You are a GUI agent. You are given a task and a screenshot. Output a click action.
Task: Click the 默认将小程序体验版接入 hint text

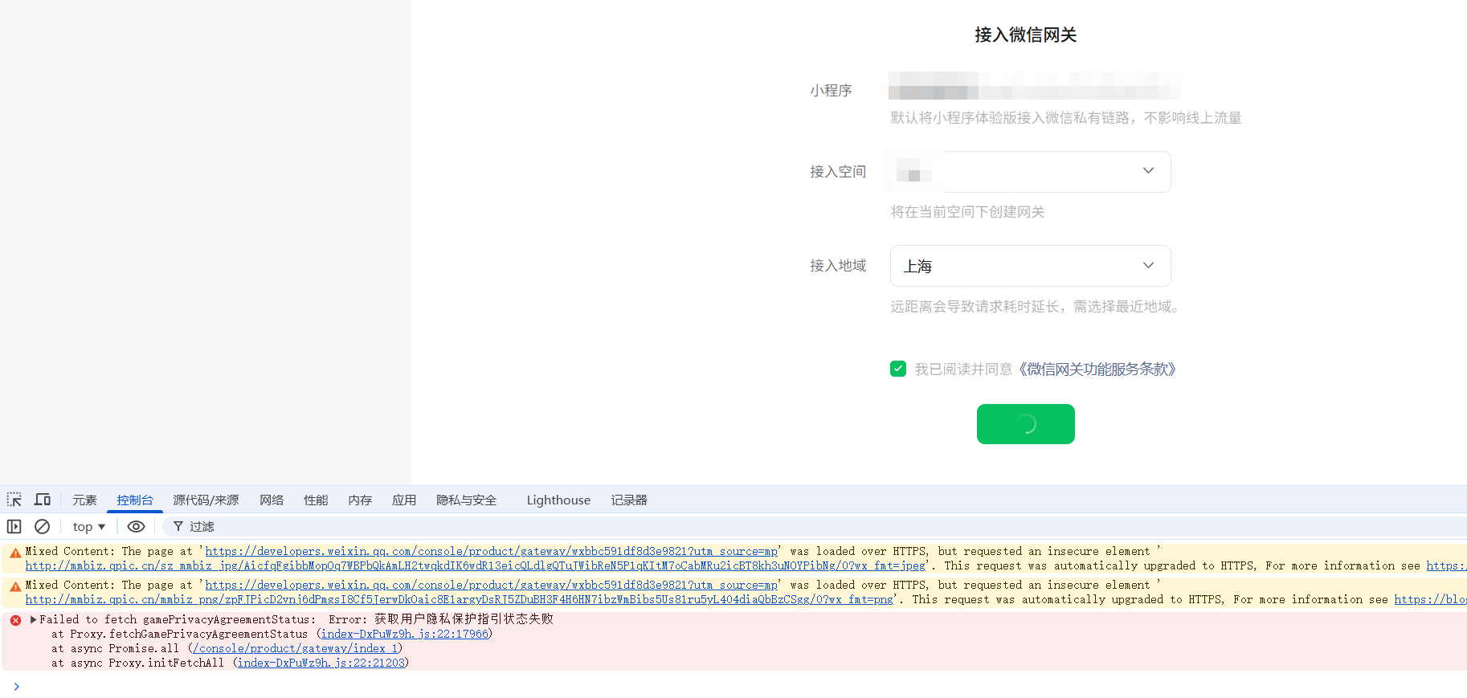[x=1066, y=117]
